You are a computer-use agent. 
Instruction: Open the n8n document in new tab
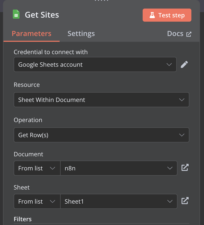click(x=185, y=167)
